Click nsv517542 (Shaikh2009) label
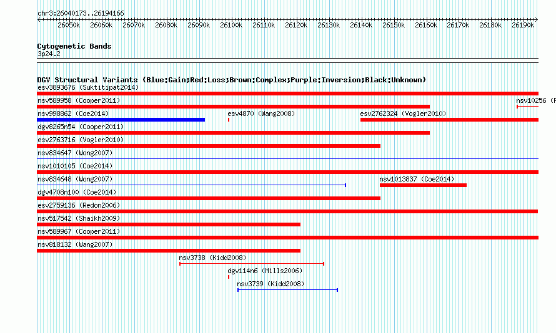This screenshot has width=556, height=333. pyautogui.click(x=79, y=218)
